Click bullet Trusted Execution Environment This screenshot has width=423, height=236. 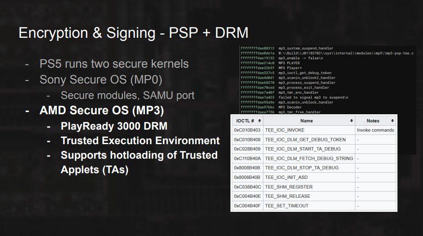[x=140, y=141]
